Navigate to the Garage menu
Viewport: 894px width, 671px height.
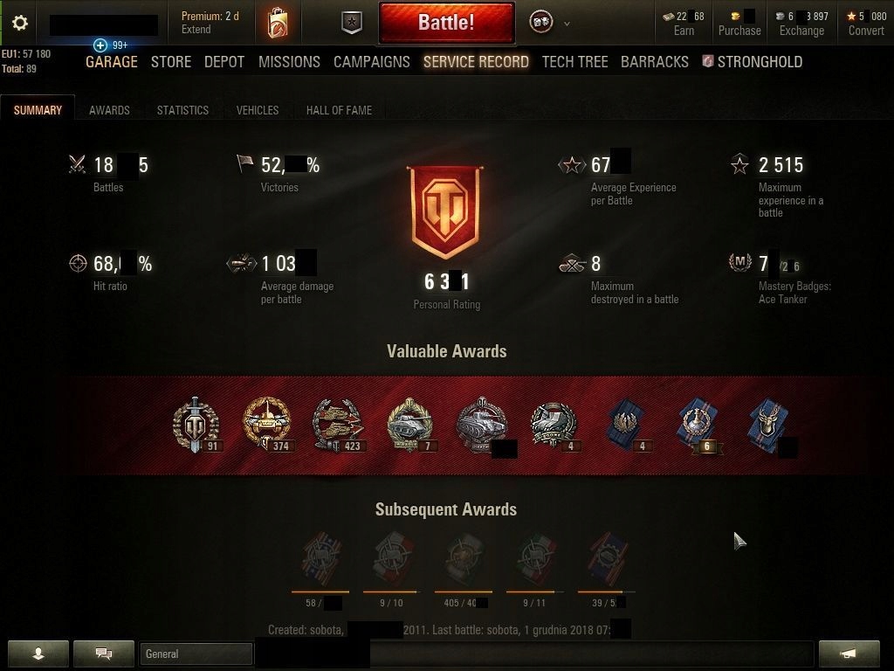pos(112,62)
